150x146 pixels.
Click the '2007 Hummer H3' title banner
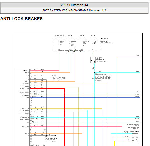74,5
